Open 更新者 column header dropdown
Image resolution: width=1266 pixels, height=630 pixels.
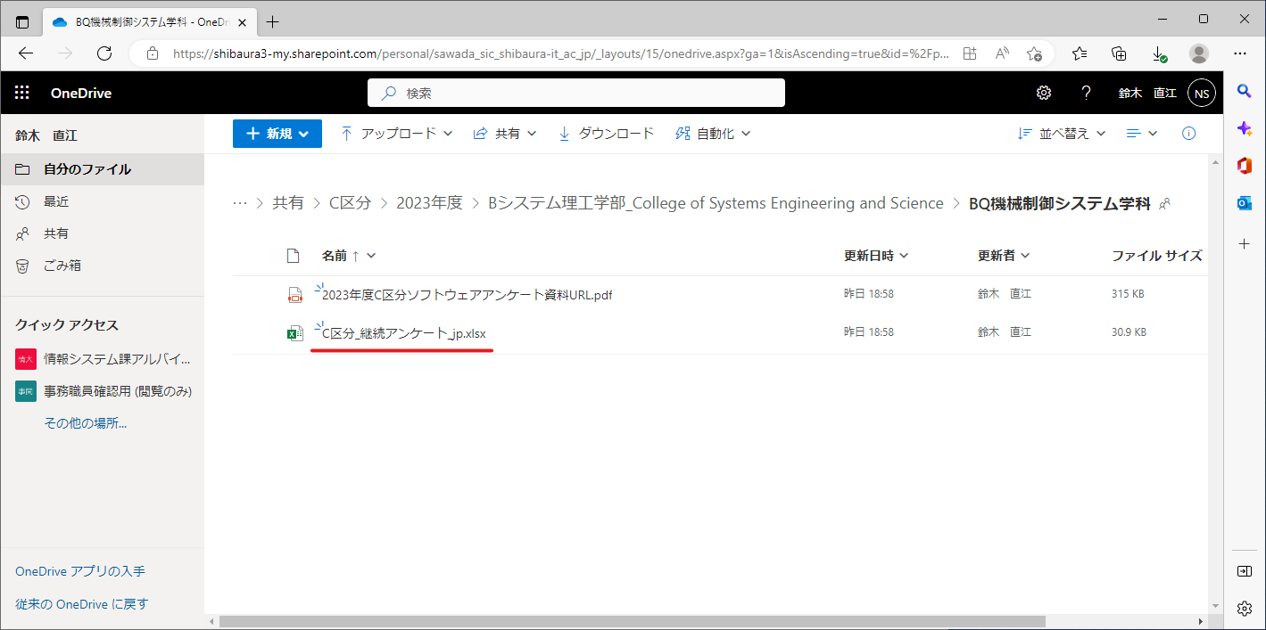(1004, 256)
